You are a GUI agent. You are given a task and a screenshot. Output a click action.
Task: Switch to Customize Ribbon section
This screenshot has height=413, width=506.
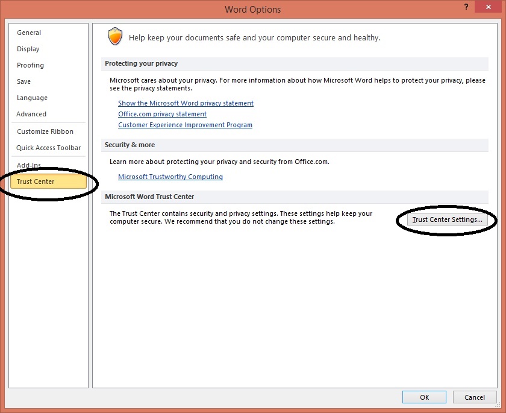pyautogui.click(x=45, y=131)
